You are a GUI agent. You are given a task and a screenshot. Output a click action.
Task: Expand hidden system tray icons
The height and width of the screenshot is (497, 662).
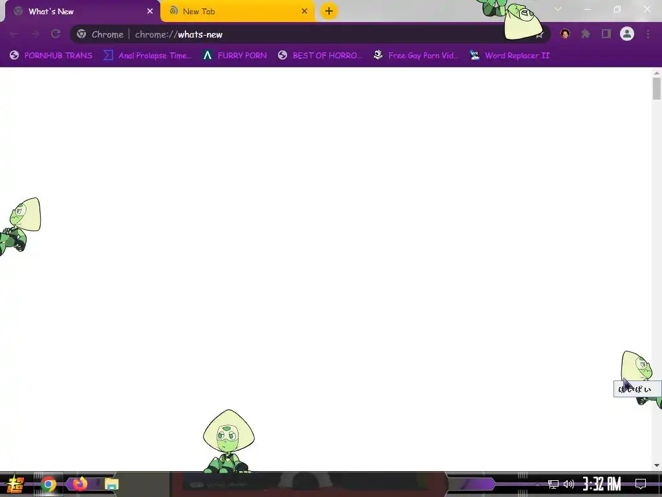tap(537, 484)
